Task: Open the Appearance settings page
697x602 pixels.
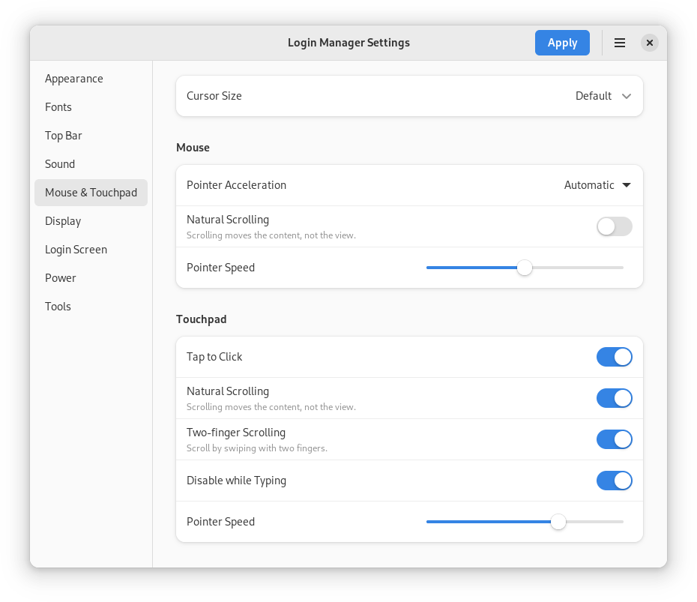Action: coord(74,79)
